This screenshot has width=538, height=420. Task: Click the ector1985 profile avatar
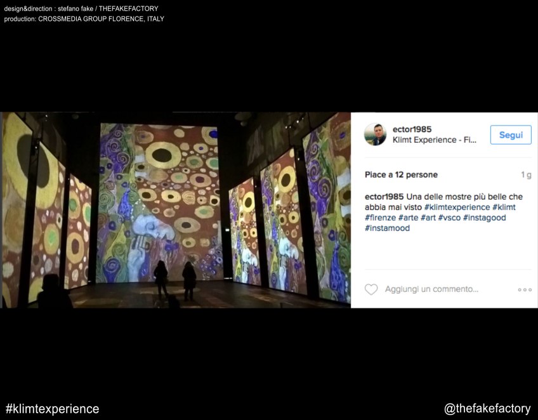coord(375,135)
